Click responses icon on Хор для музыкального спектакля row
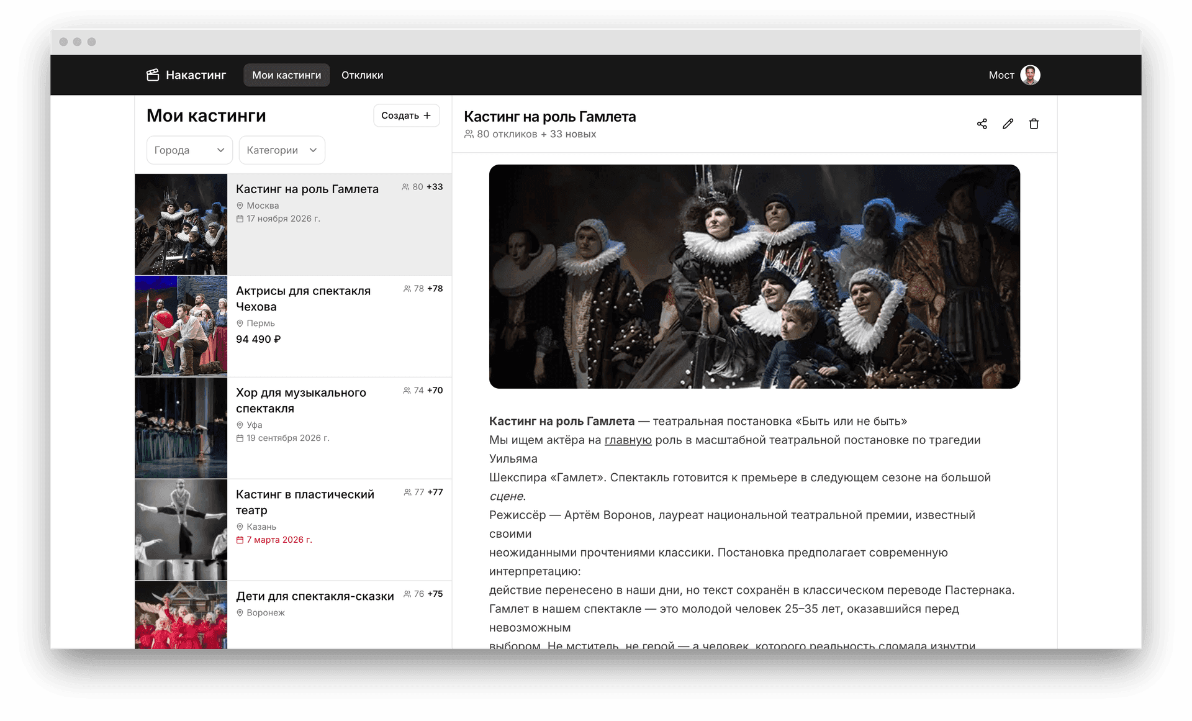 pos(407,391)
